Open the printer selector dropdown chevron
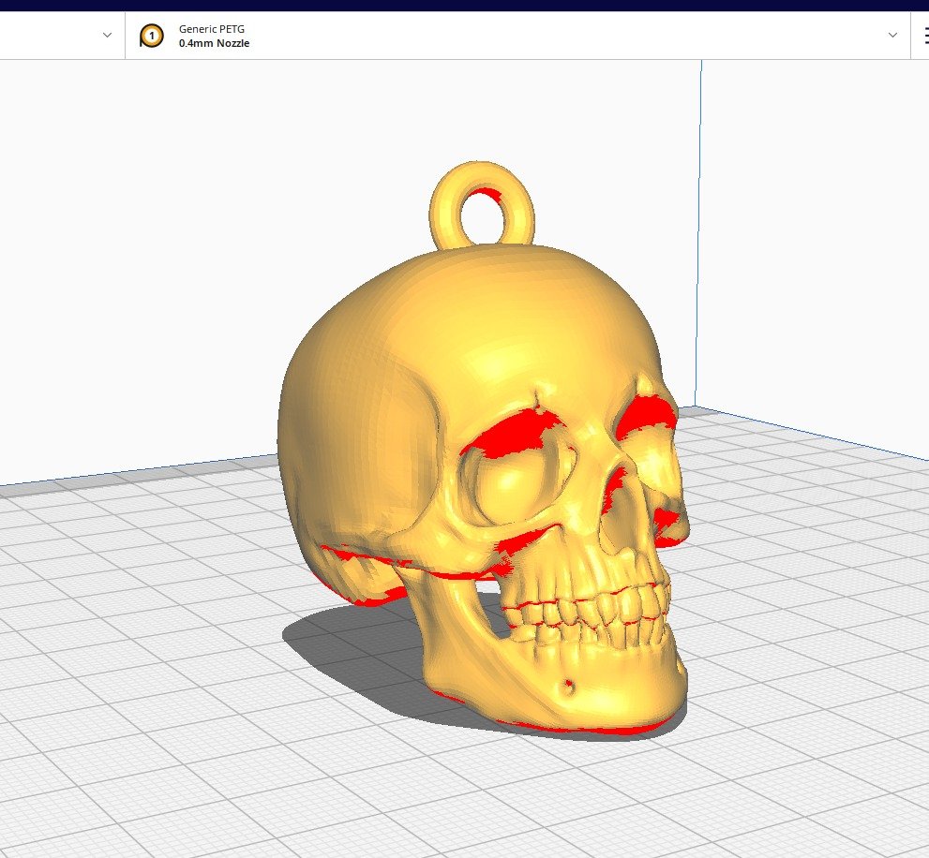The image size is (929, 858). (x=107, y=36)
